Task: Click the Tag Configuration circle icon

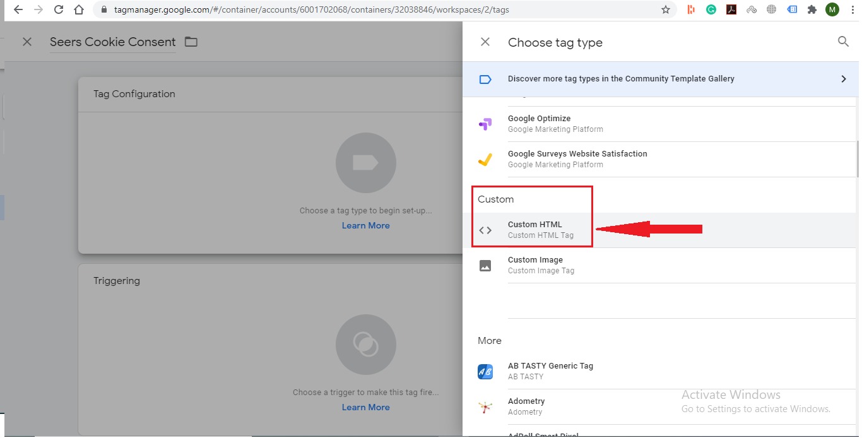Action: (366, 163)
